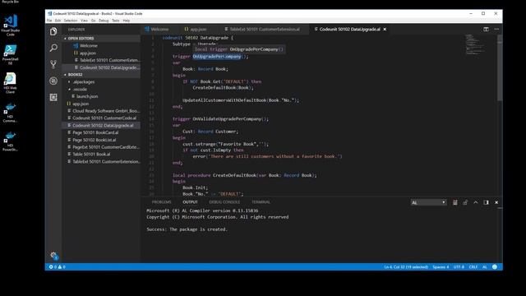Screen dimensions: 526x296
Task: Split the editor with split icon
Action: pyautogui.click(x=486, y=30)
